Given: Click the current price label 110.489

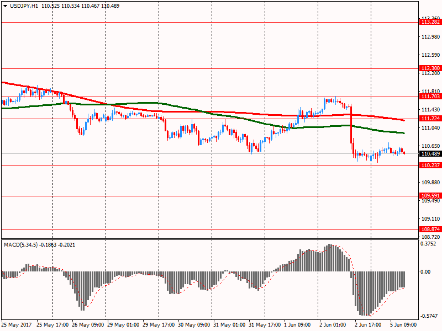Looking at the screenshot, I should coord(430,154).
